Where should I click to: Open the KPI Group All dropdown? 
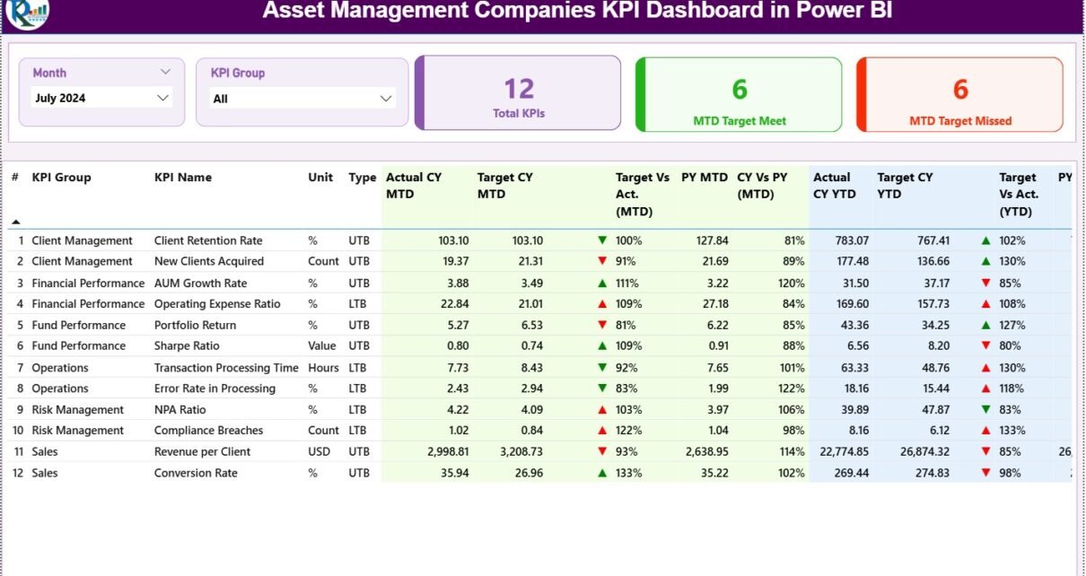coord(386,99)
